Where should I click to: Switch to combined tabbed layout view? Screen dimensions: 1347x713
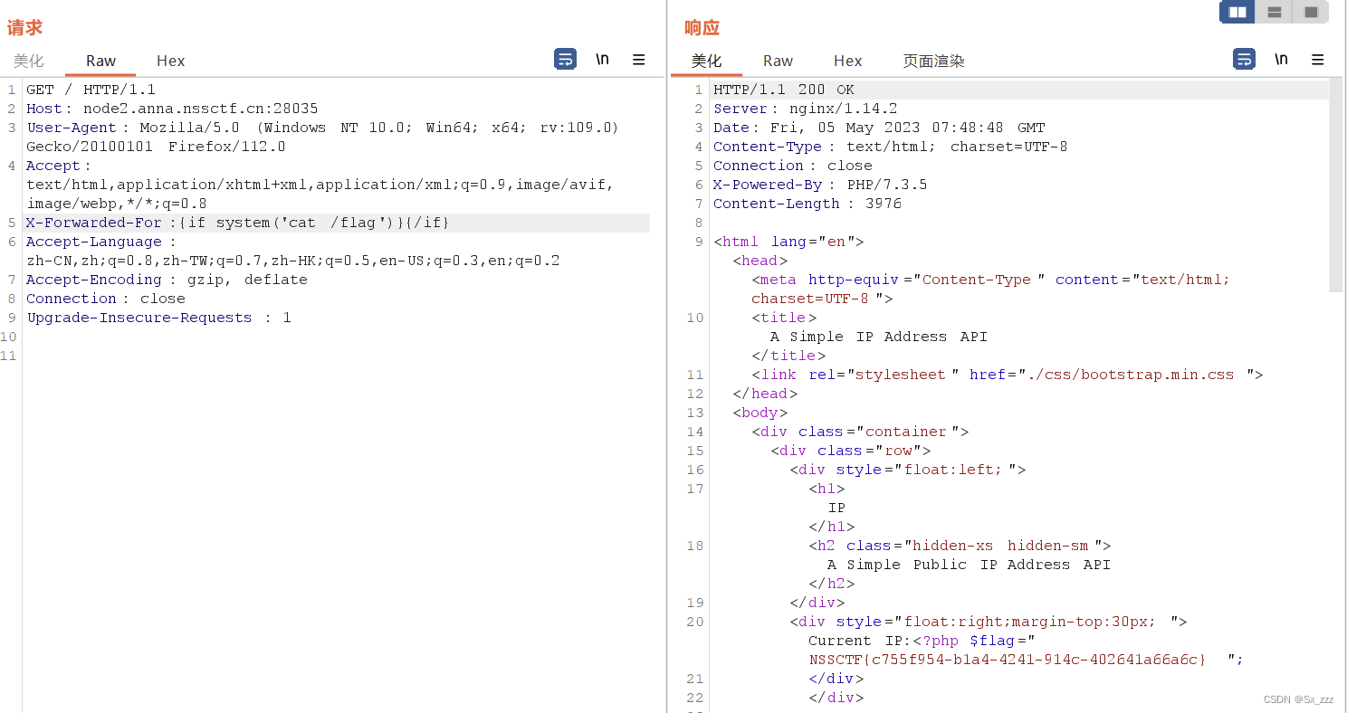point(1310,12)
